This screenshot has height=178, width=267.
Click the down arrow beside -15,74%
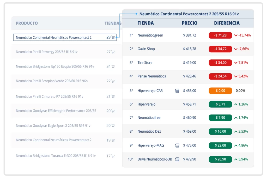tap(236, 35)
